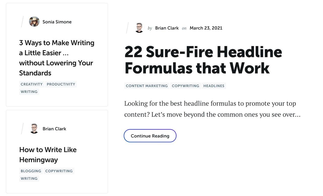This screenshot has height=196, width=323.
Task: Open 'How to Write Like Hemingway' article
Action: click(48, 155)
